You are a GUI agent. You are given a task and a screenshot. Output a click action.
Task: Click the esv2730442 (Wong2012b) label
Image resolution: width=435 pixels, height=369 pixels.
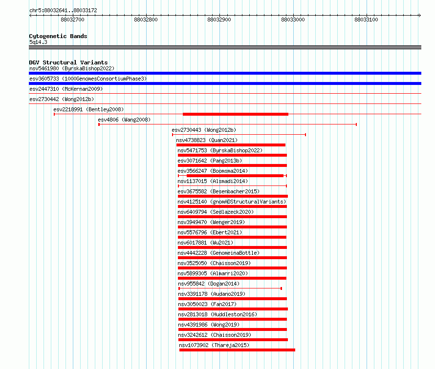62,99
